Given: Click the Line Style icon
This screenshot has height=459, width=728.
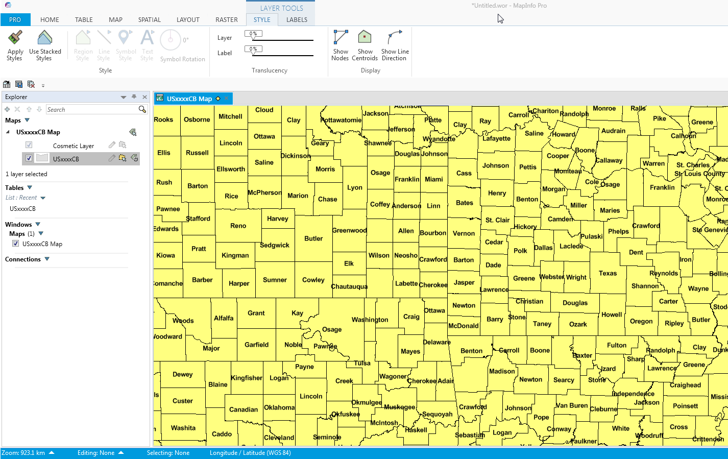Looking at the screenshot, I should [x=104, y=38].
